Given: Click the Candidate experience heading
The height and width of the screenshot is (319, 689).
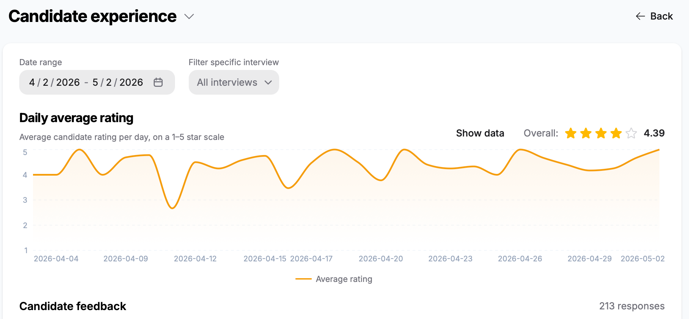Looking at the screenshot, I should (x=92, y=16).
